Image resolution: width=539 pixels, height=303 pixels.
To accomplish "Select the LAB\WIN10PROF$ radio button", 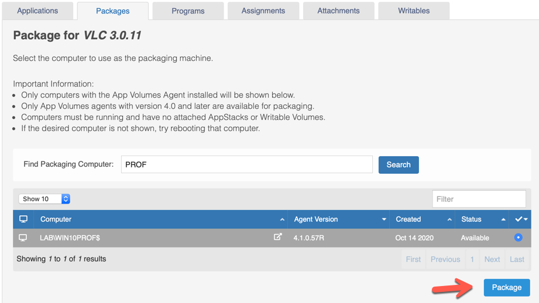I will click(518, 237).
